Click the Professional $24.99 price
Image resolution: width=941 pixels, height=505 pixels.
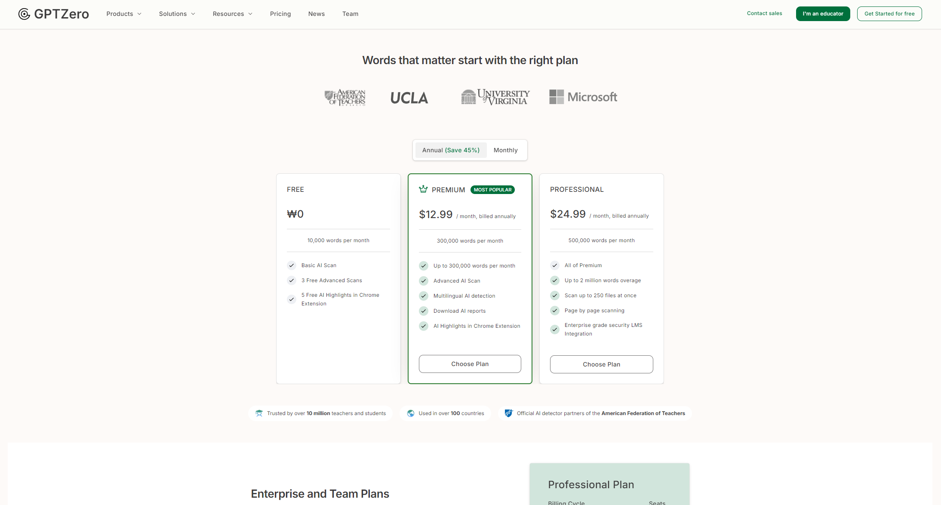pyautogui.click(x=568, y=214)
